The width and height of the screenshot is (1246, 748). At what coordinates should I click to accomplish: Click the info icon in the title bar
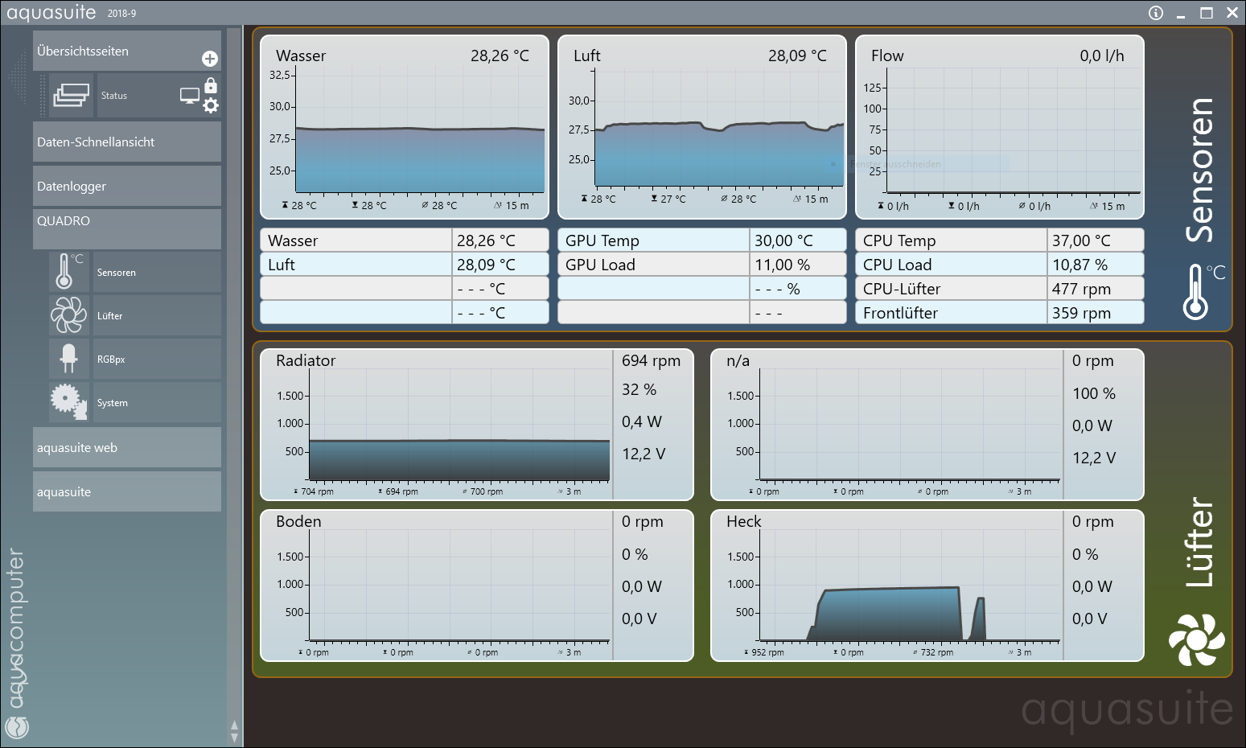[x=1156, y=13]
